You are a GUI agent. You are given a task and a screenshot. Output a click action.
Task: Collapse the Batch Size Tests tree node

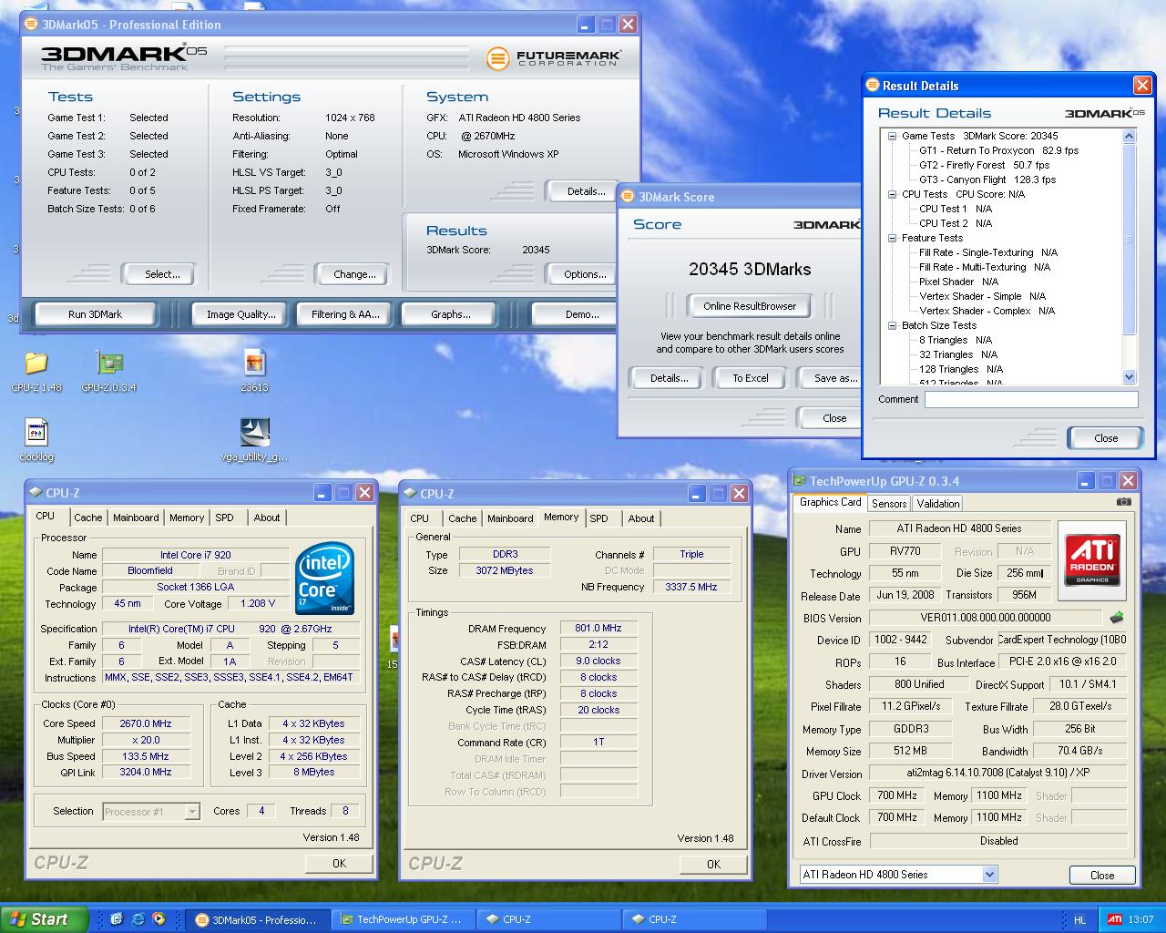coord(893,325)
